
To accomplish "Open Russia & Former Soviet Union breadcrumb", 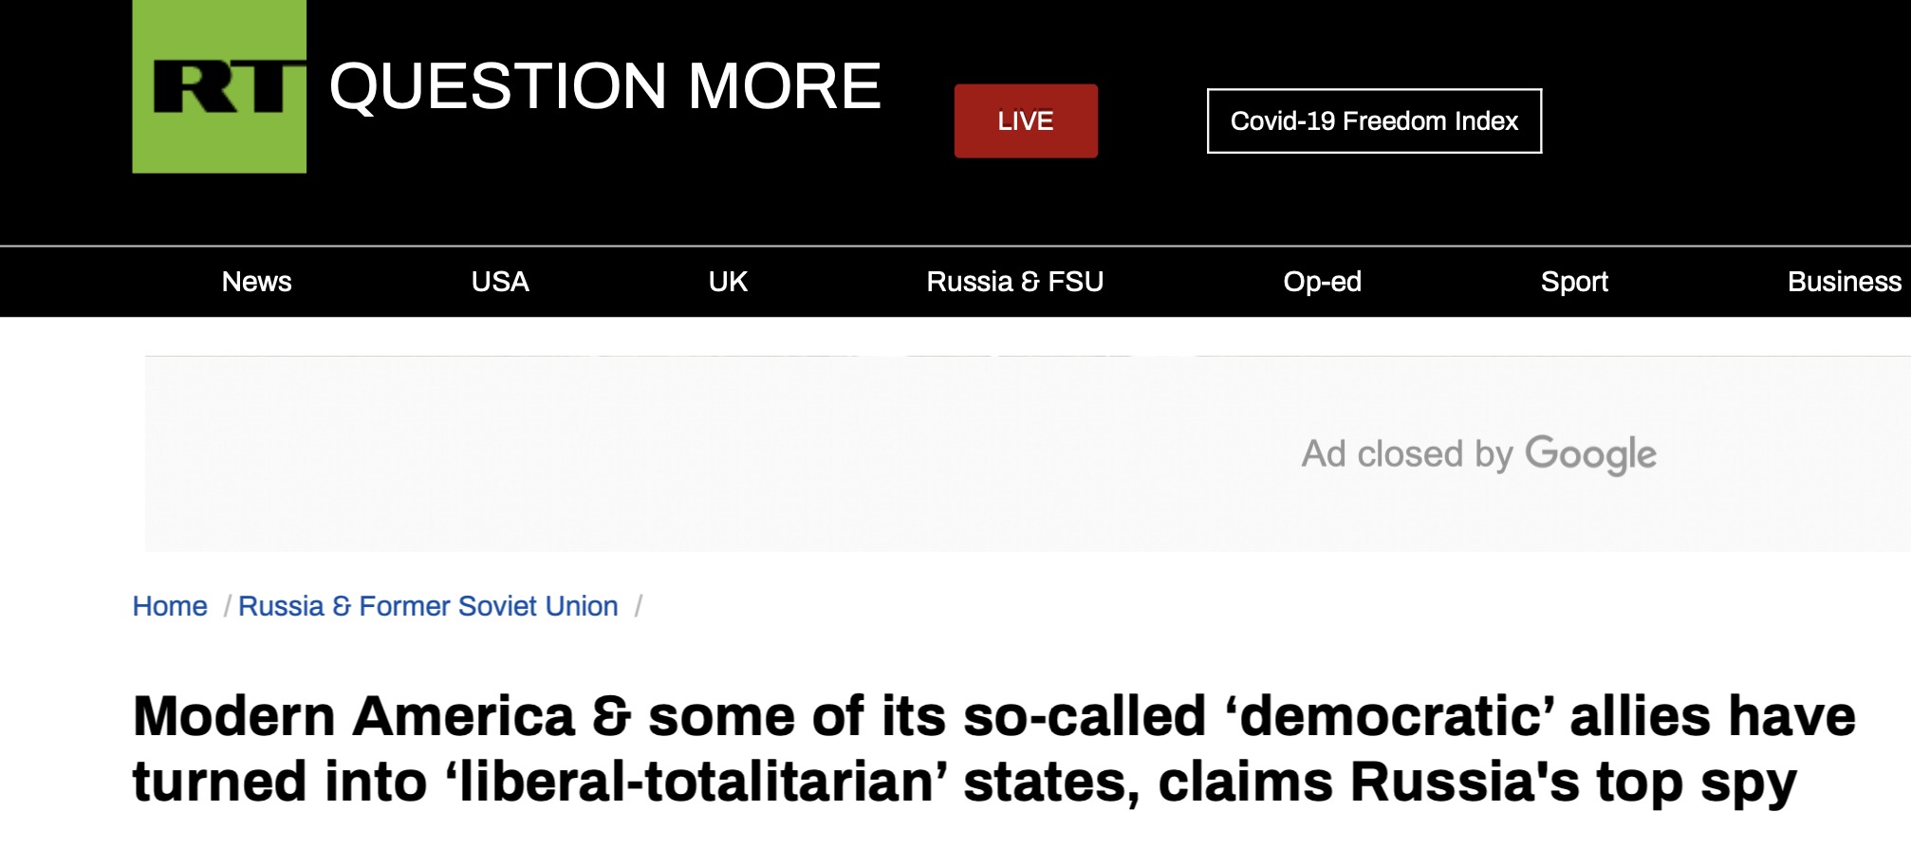I will (428, 606).
